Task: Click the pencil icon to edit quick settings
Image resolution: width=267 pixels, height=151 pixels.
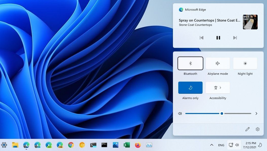Action: [247, 129]
